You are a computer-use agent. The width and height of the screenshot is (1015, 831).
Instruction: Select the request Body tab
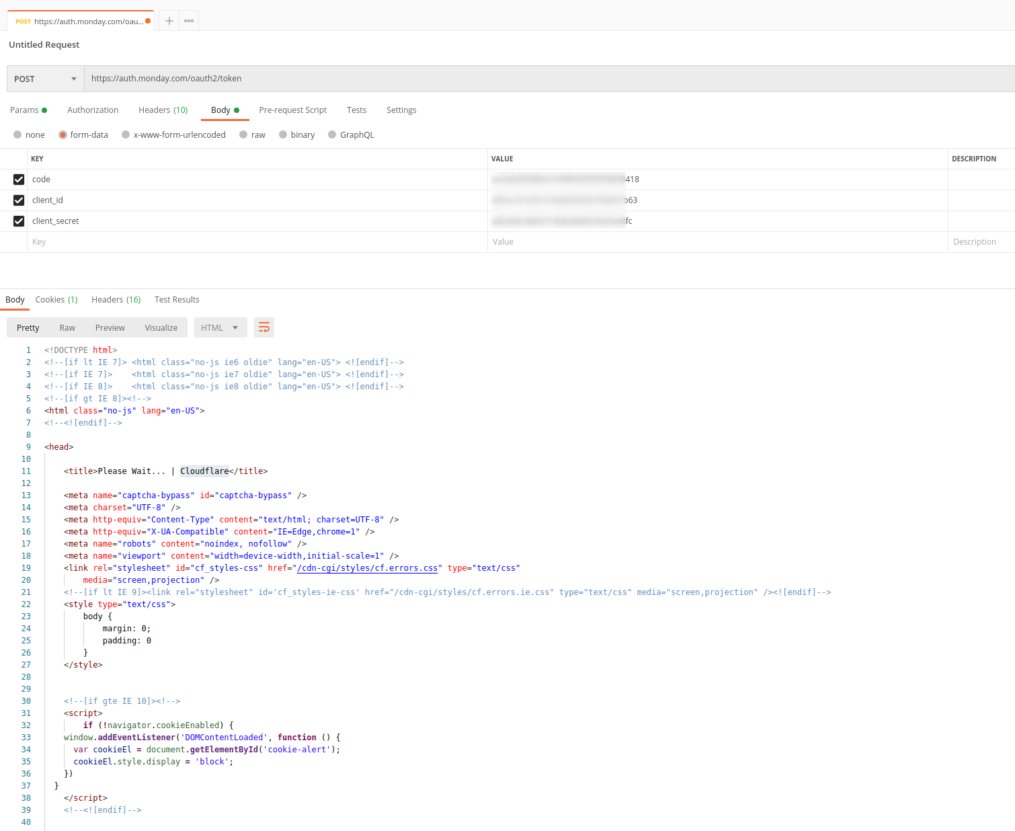[225, 110]
